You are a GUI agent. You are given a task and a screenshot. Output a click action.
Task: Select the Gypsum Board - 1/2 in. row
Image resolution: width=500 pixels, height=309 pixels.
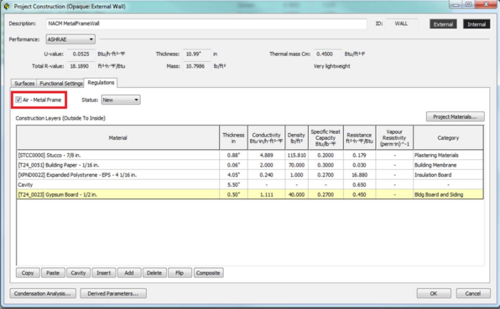250,194
